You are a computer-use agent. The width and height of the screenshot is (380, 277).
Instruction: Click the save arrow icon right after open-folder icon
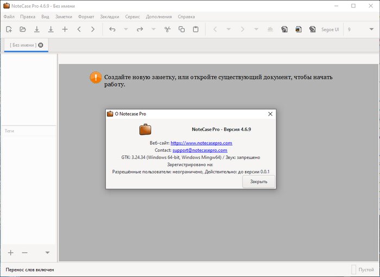(x=37, y=29)
